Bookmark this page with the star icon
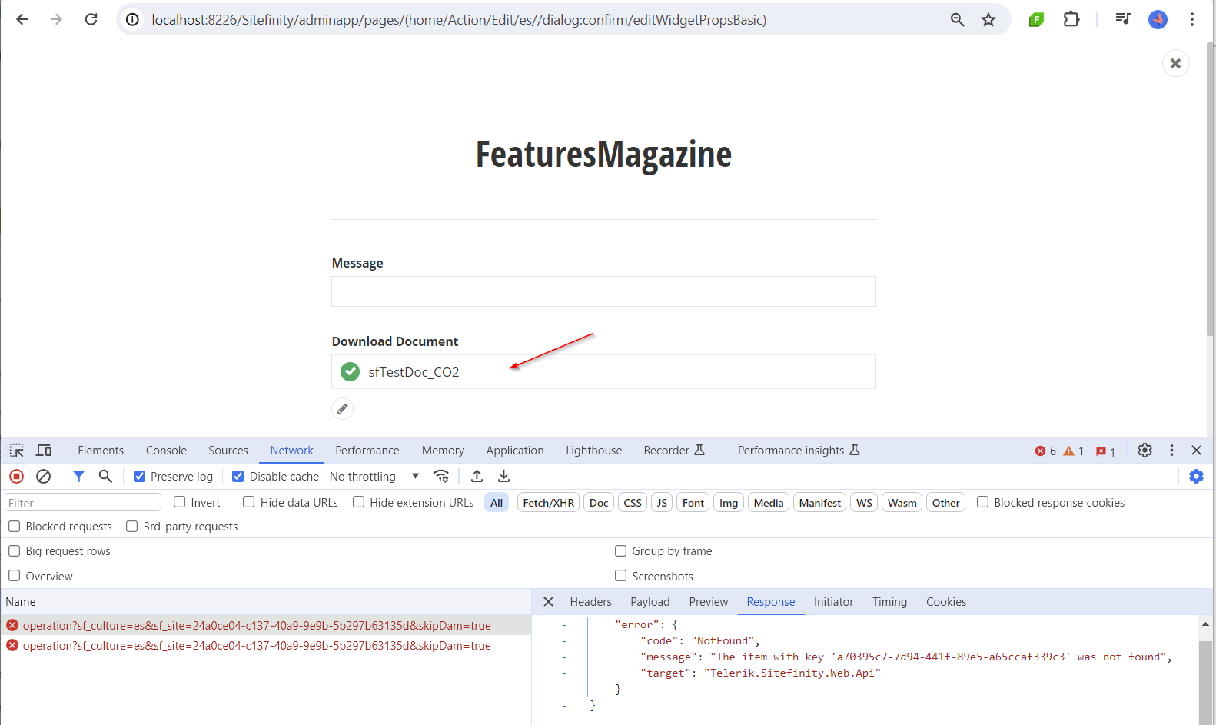 (988, 19)
